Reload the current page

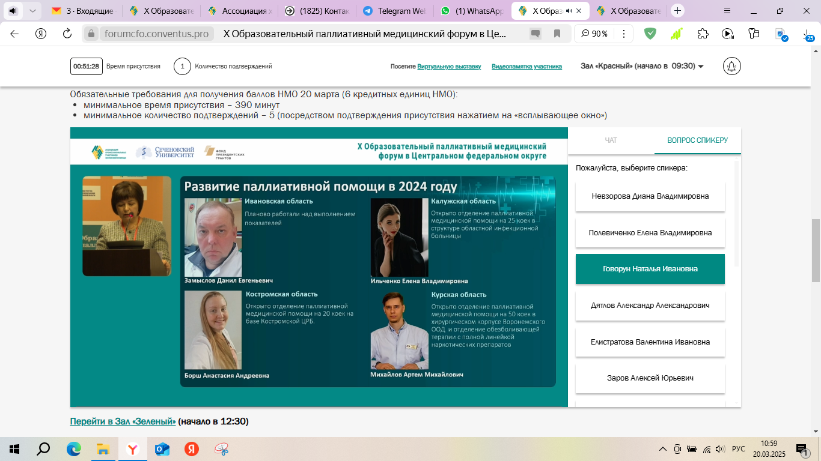tap(67, 34)
